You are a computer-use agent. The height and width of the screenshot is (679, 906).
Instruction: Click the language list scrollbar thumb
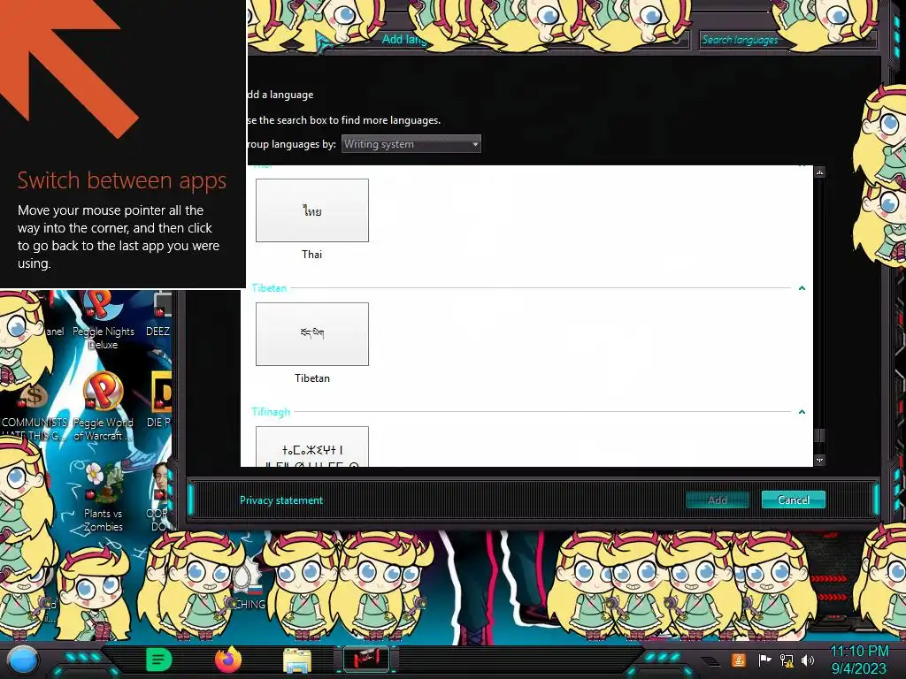point(819,435)
